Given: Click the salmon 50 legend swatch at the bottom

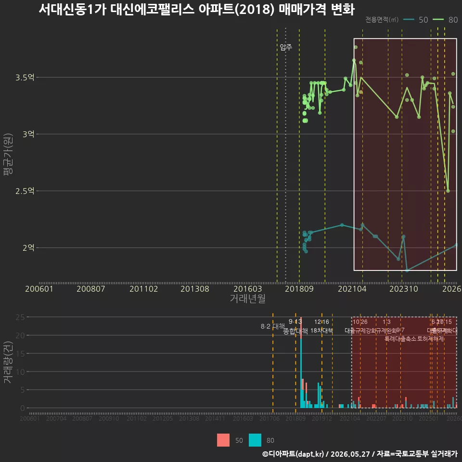Looking at the screenshot, I should point(223,440).
